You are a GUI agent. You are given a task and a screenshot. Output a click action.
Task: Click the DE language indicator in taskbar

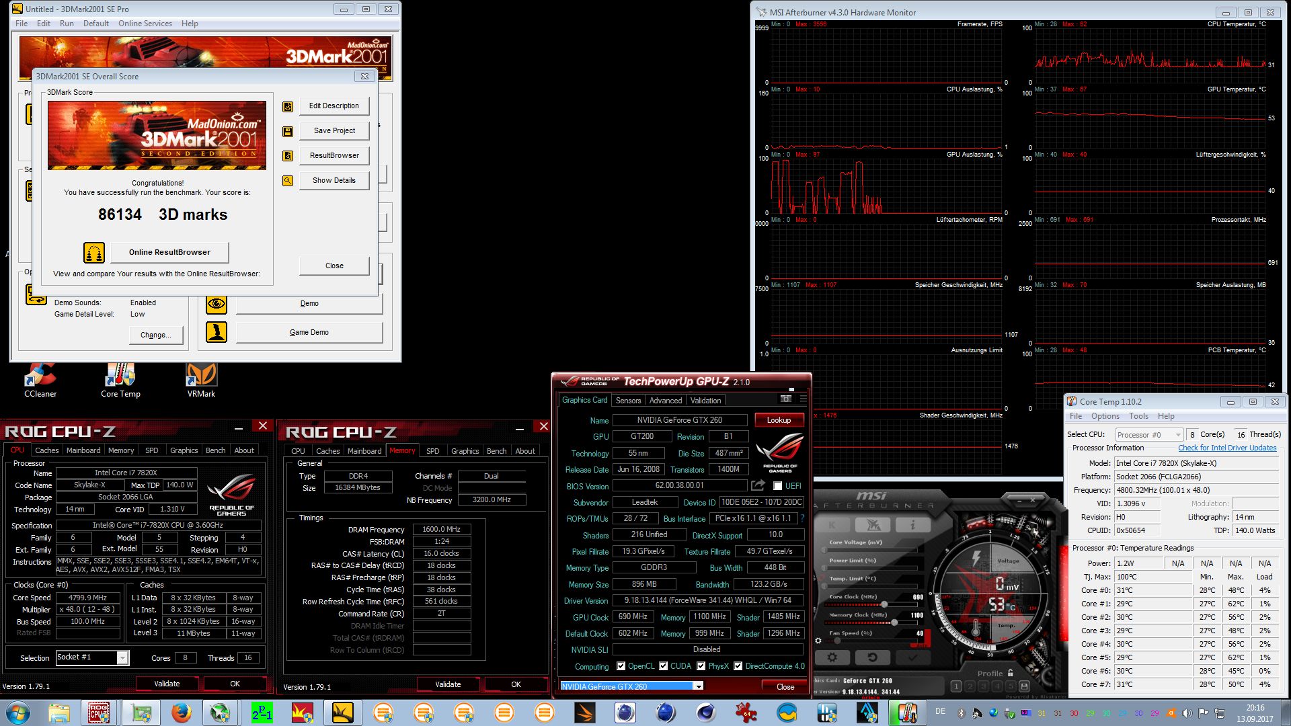(x=940, y=711)
